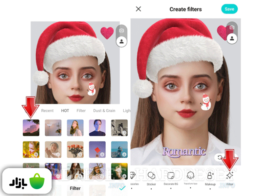Toggle person mode in left preview
Viewport: 257px width, 196px height.
tap(121, 41)
